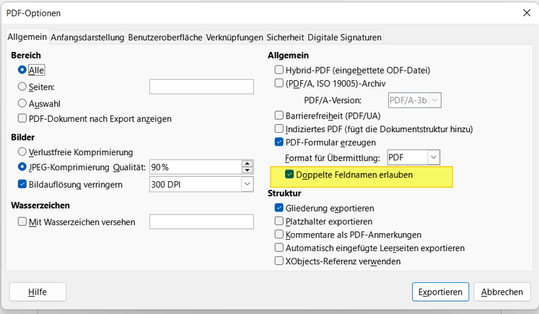This screenshot has height=314, width=539.
Task: Select the Seiten radio button
Action: tap(22, 87)
